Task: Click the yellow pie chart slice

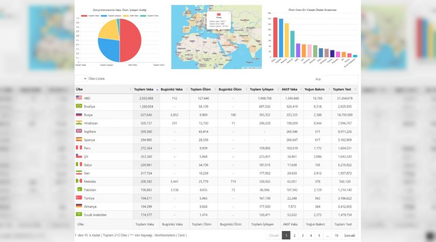Action: (x=109, y=29)
